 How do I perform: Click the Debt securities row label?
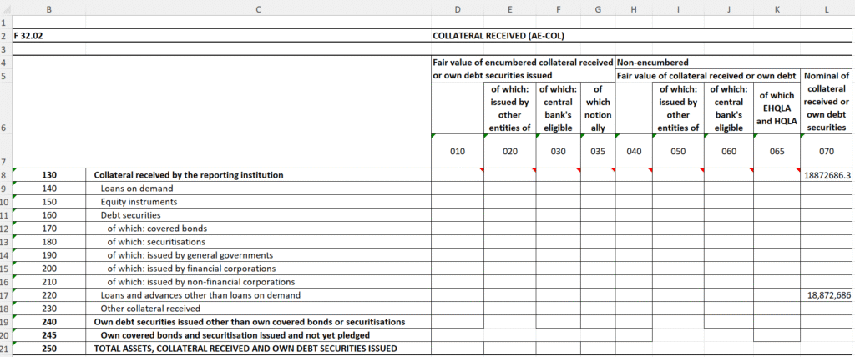click(130, 215)
